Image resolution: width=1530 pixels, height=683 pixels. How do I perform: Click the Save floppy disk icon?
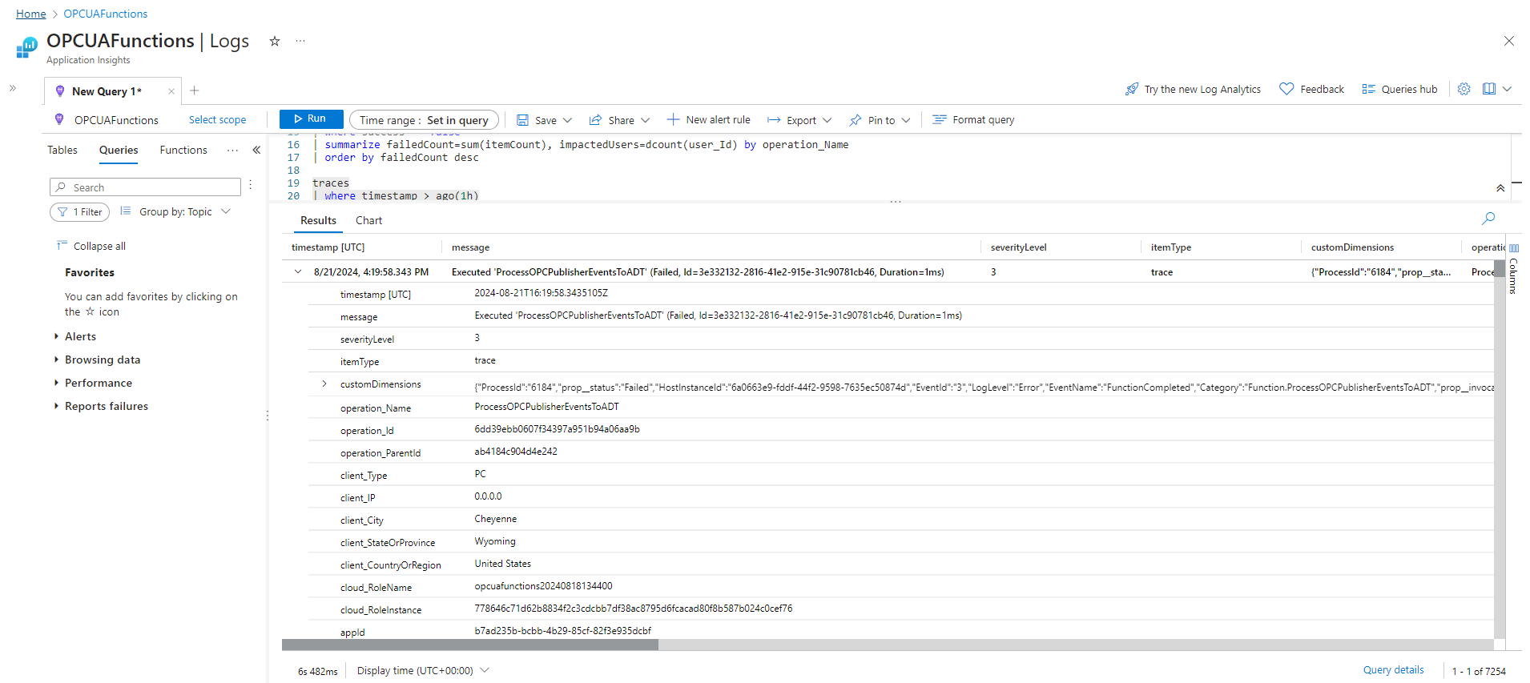click(522, 120)
